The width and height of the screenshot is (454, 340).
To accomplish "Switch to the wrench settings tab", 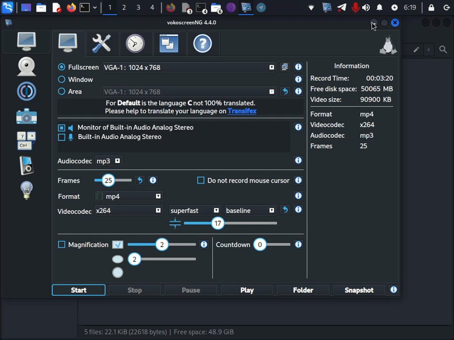I will pos(101,43).
